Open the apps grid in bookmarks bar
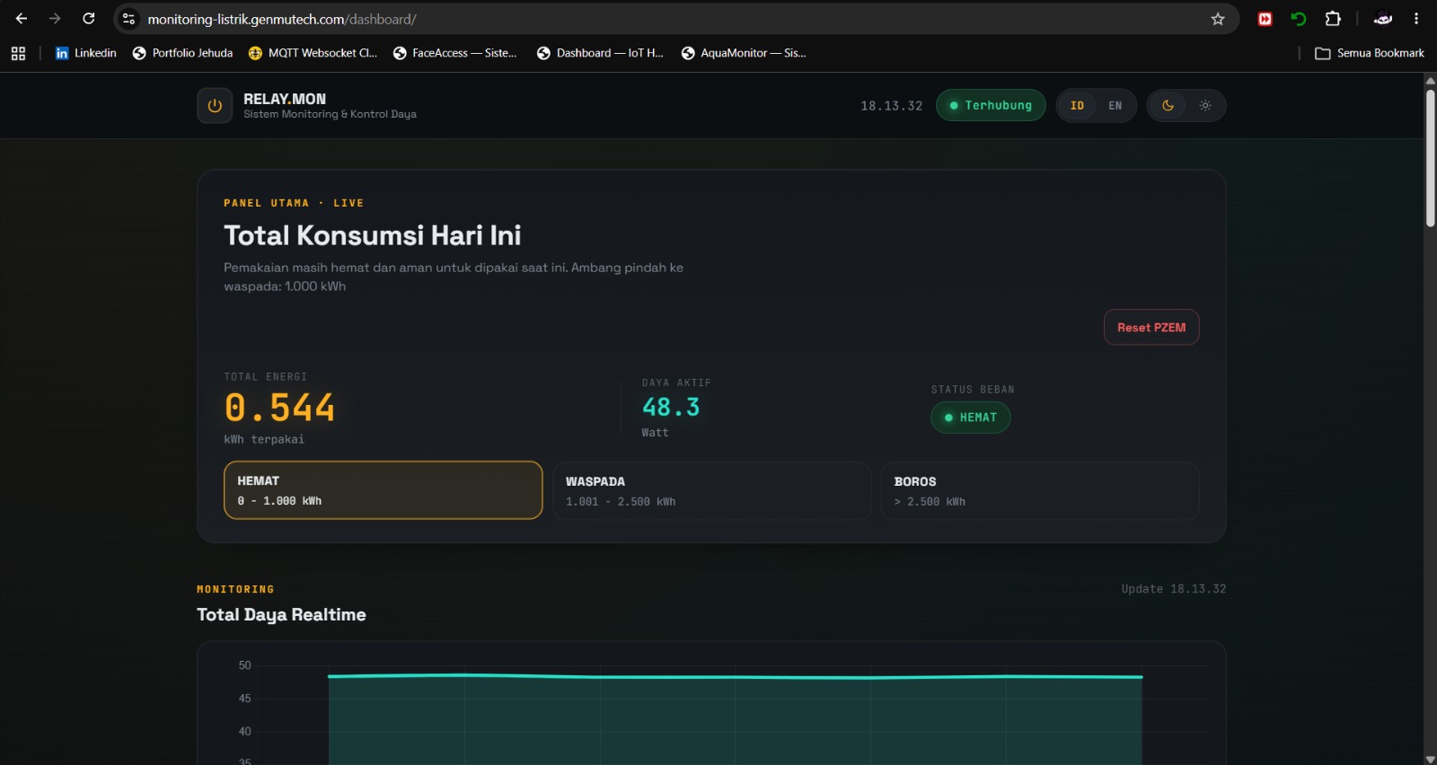The image size is (1437, 765). coord(18,53)
